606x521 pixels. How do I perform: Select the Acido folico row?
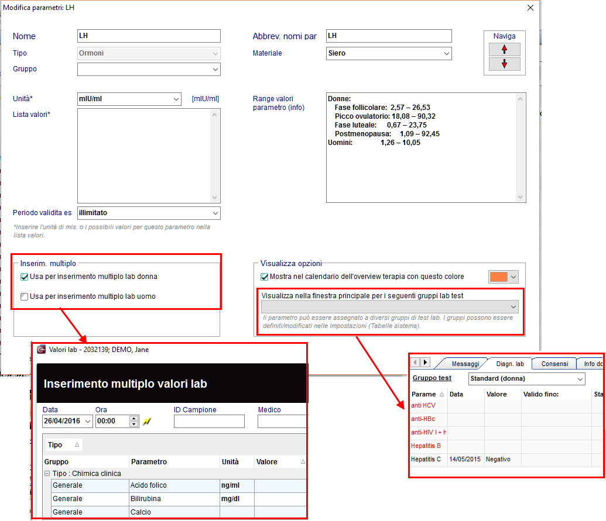pyautogui.click(x=179, y=485)
